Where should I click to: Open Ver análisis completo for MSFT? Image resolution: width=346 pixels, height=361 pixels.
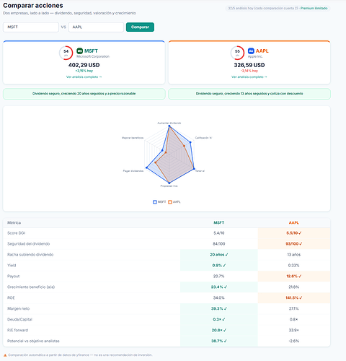coord(84,77)
